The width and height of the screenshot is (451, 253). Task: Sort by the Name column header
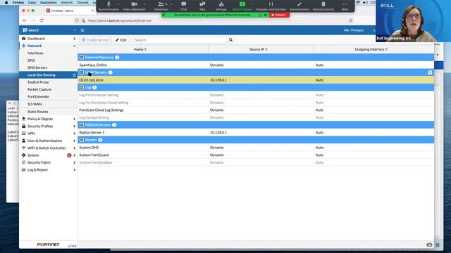click(140, 49)
